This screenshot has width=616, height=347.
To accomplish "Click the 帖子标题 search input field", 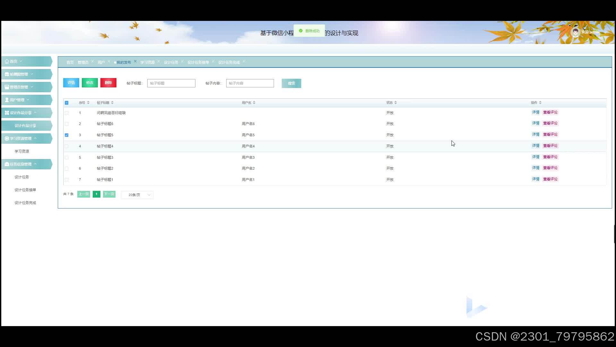I will pos(171,83).
